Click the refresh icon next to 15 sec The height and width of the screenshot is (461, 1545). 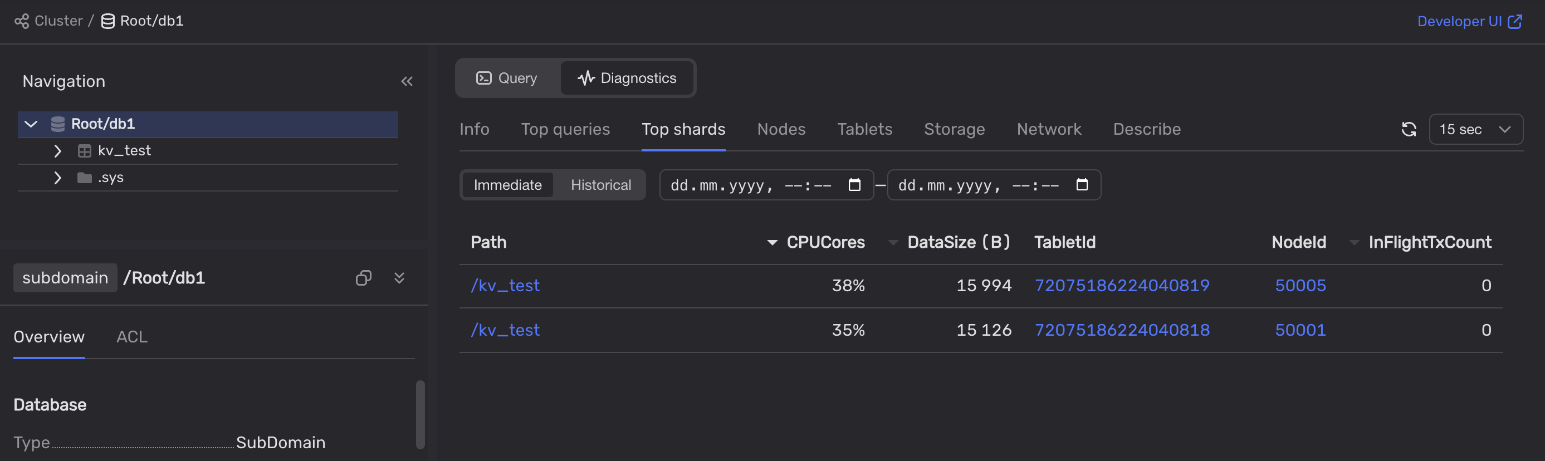pyautogui.click(x=1408, y=129)
